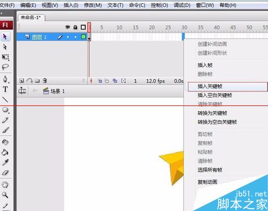
Task: Open the 视图(V) menu
Action: coord(50,5)
